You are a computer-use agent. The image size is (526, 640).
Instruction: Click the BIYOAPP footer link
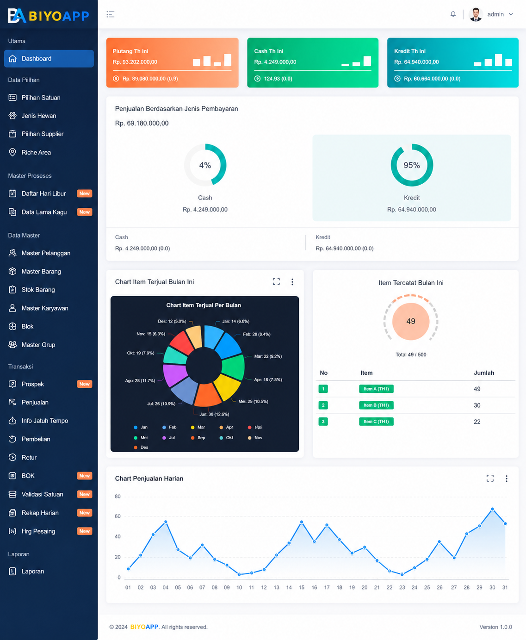pyautogui.click(x=144, y=627)
